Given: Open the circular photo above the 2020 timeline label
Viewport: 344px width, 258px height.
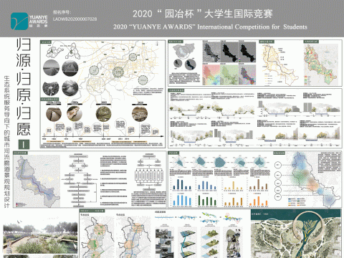Looking at the screenshot, I should pos(140,114).
